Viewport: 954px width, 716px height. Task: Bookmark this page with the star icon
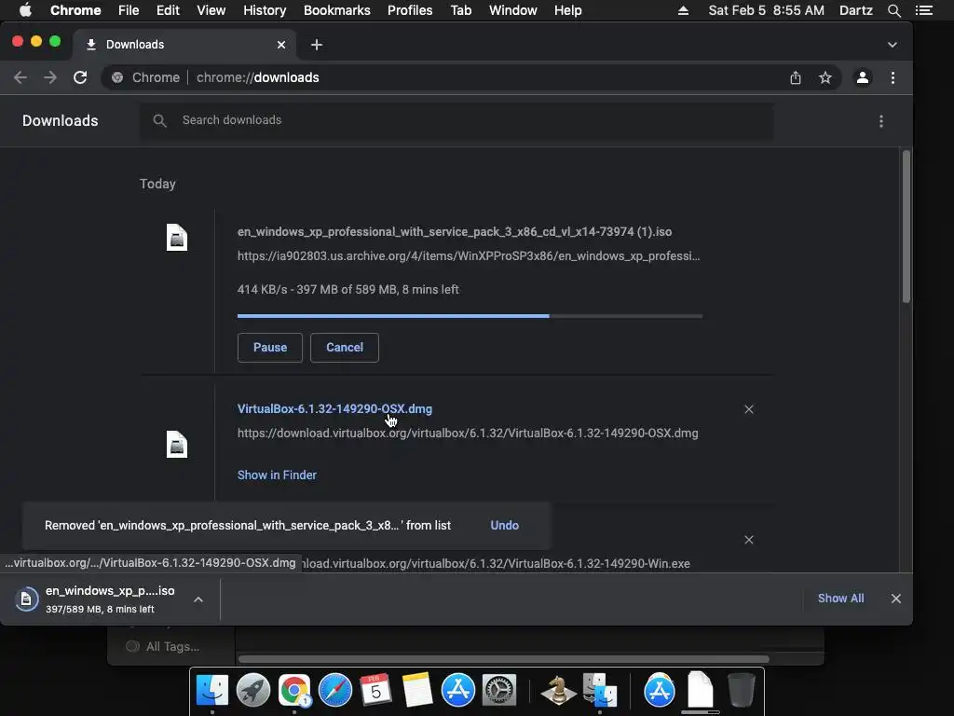tap(825, 77)
